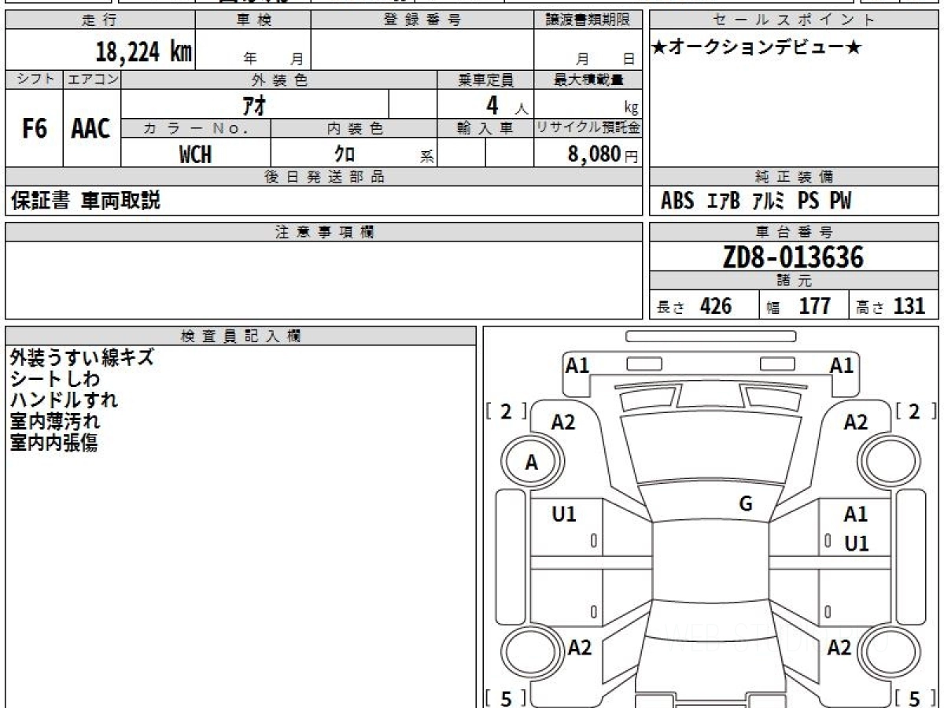
Task: Select the 登録番号 header
Action: 422,20
